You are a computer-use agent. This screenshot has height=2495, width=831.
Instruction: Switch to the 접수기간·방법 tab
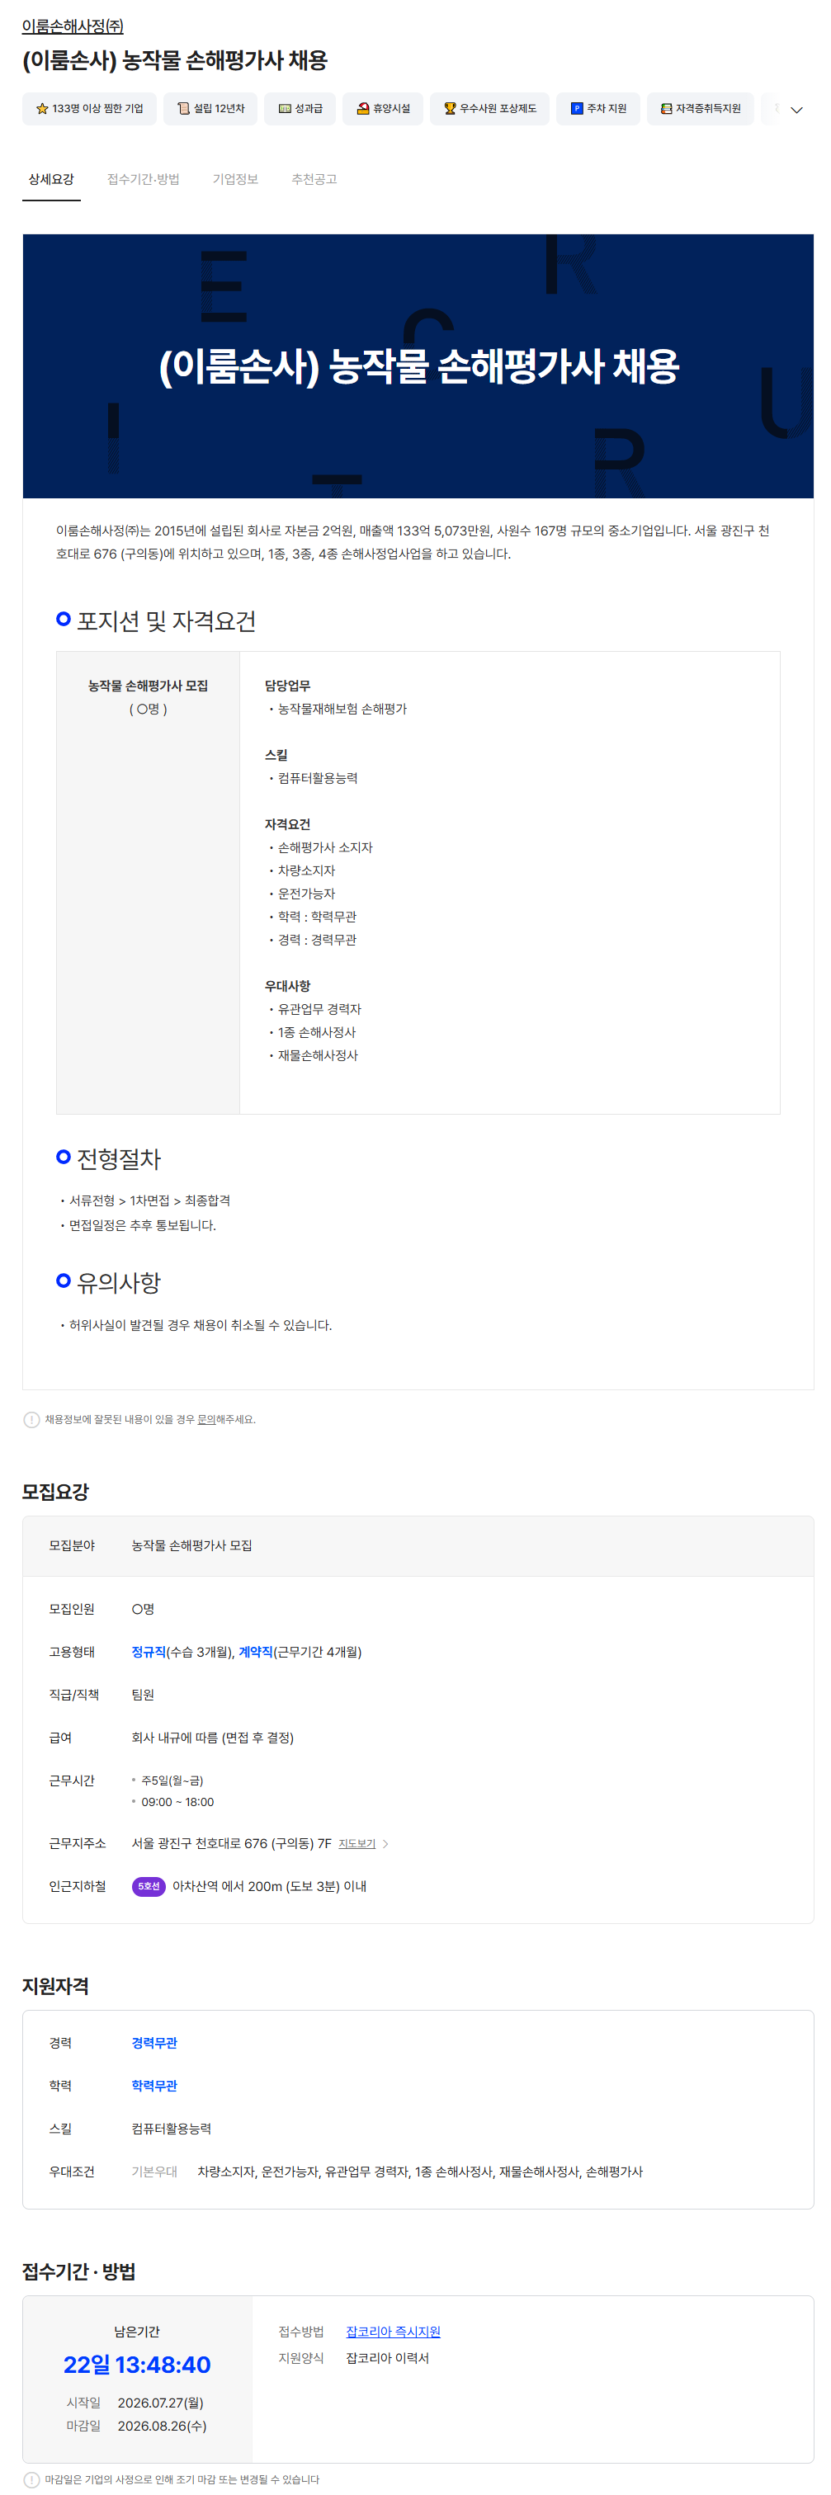144,179
